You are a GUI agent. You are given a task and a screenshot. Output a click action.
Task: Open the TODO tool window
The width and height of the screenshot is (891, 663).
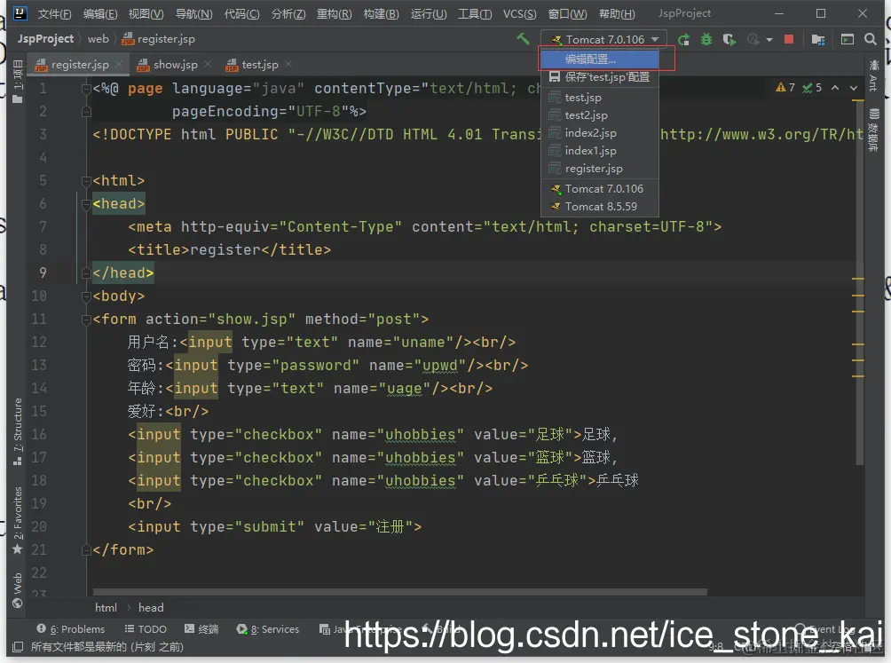point(146,629)
